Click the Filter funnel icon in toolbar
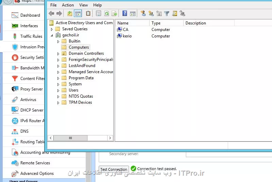Viewport: 272px width, 182px height. [167, 13]
